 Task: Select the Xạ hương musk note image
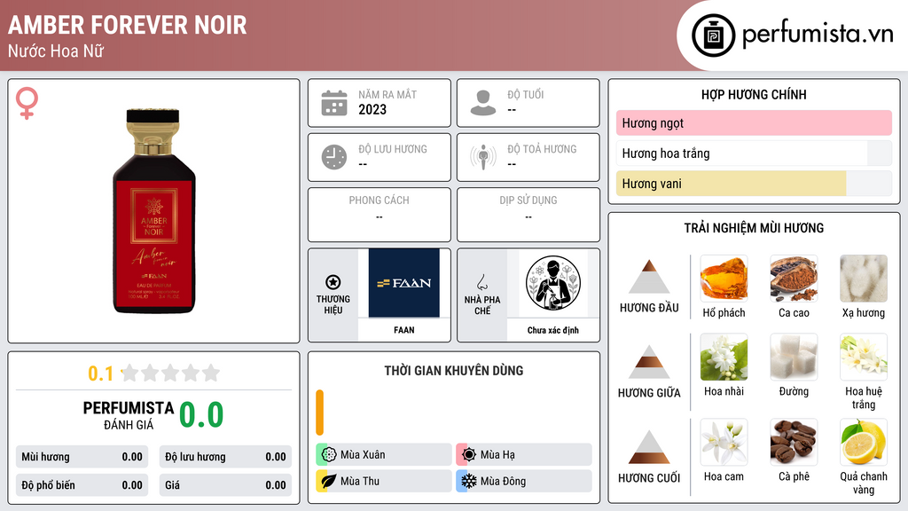(864, 279)
